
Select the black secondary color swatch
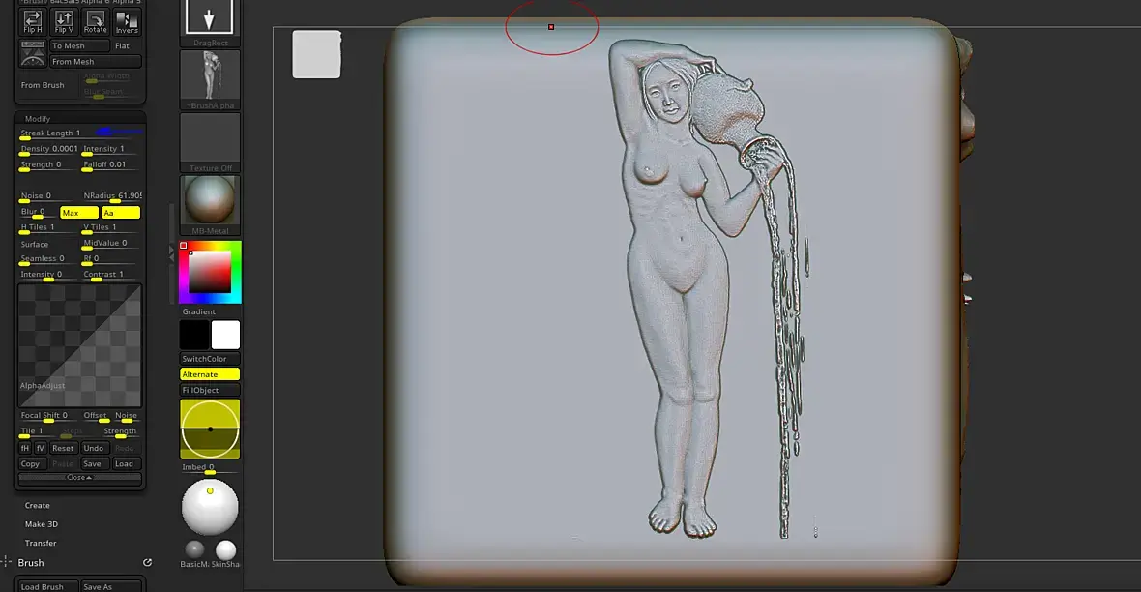194,335
